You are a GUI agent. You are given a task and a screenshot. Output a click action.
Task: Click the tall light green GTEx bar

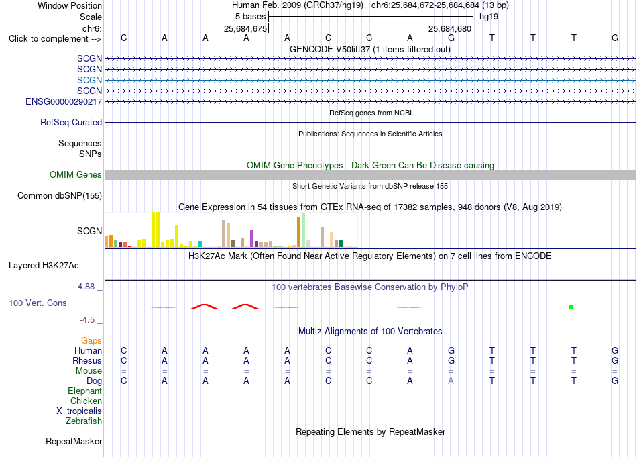pyautogui.click(x=303, y=230)
